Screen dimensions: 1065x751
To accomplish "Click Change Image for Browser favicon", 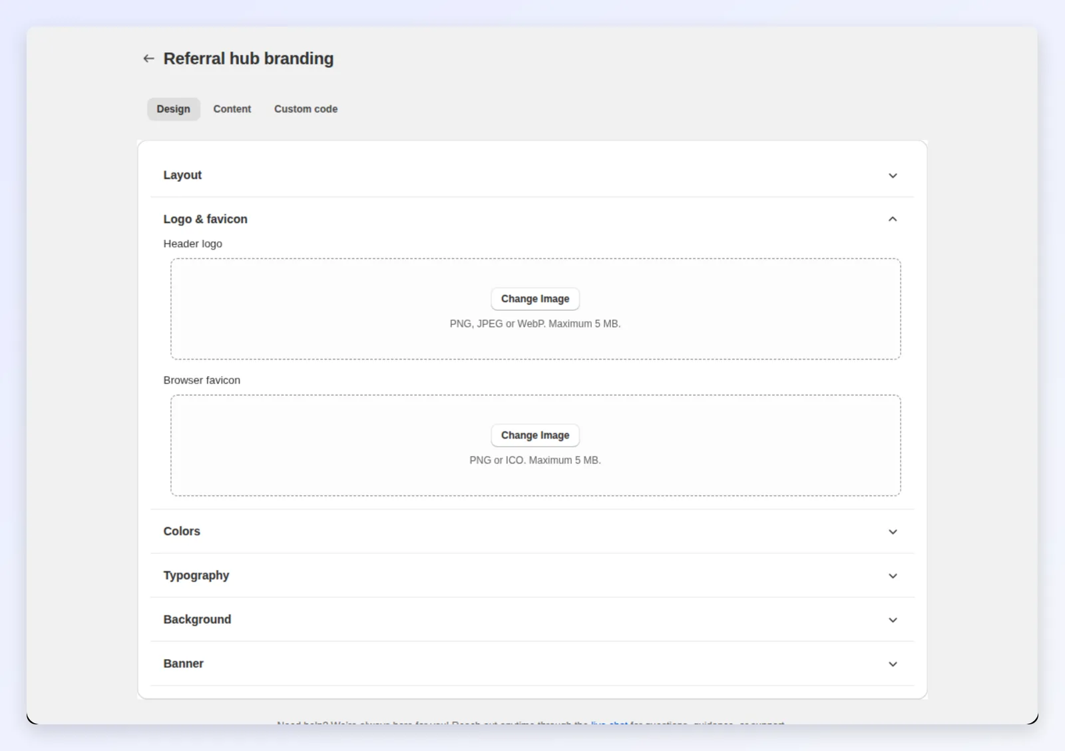I will coord(535,435).
